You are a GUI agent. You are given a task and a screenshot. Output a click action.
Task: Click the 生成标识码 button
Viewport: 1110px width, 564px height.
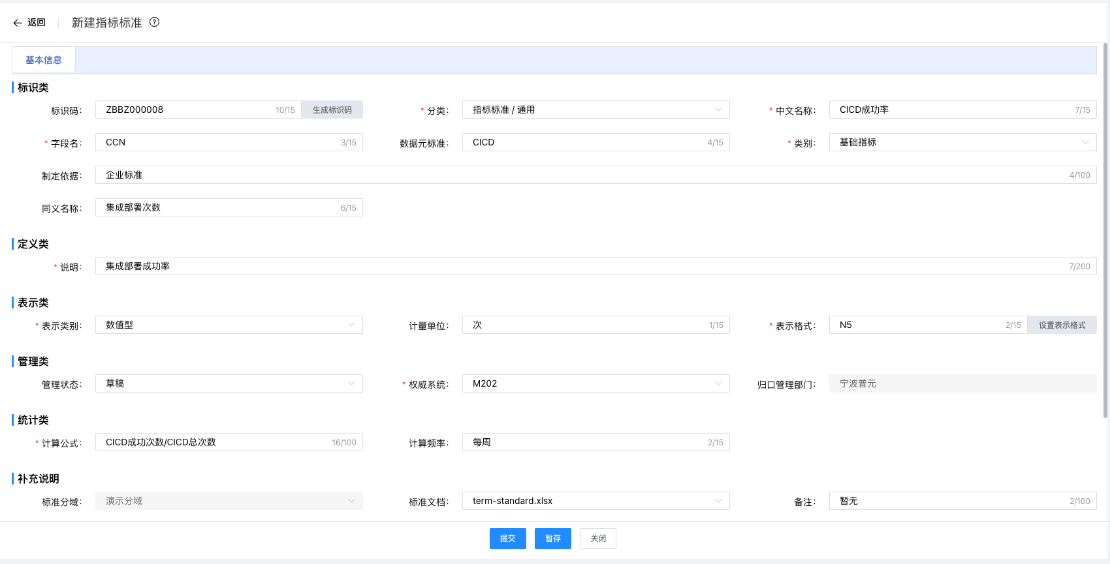(x=332, y=110)
